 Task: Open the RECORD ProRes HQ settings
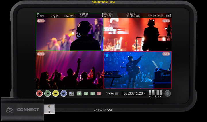133,15
